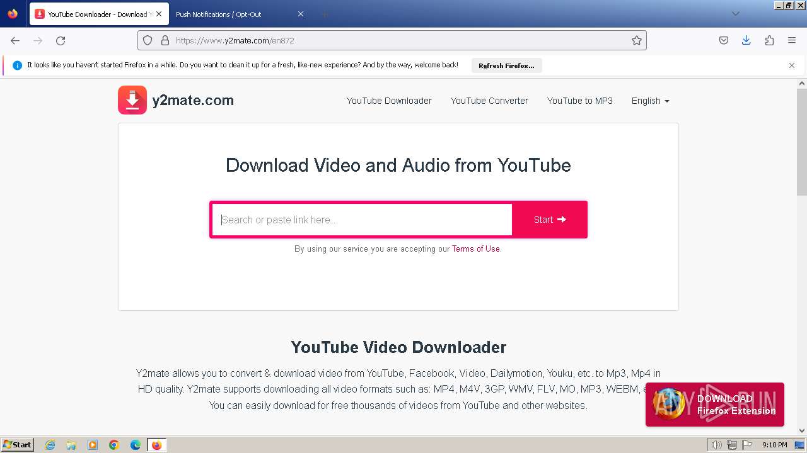
Task: Open YouTube Downloader nav item
Action: 389,101
